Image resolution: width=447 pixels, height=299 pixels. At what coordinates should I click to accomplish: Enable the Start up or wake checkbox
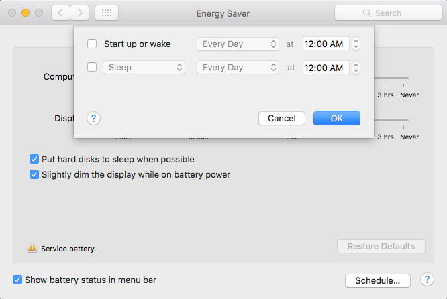92,44
